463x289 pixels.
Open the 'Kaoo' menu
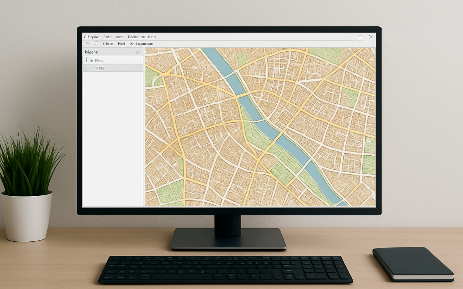coord(119,37)
